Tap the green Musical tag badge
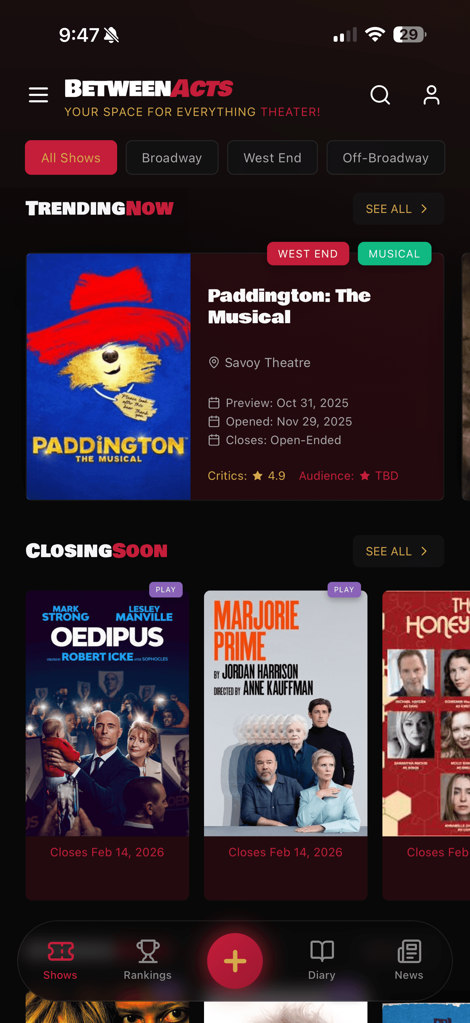Viewport: 470px width, 1023px height. coord(394,254)
